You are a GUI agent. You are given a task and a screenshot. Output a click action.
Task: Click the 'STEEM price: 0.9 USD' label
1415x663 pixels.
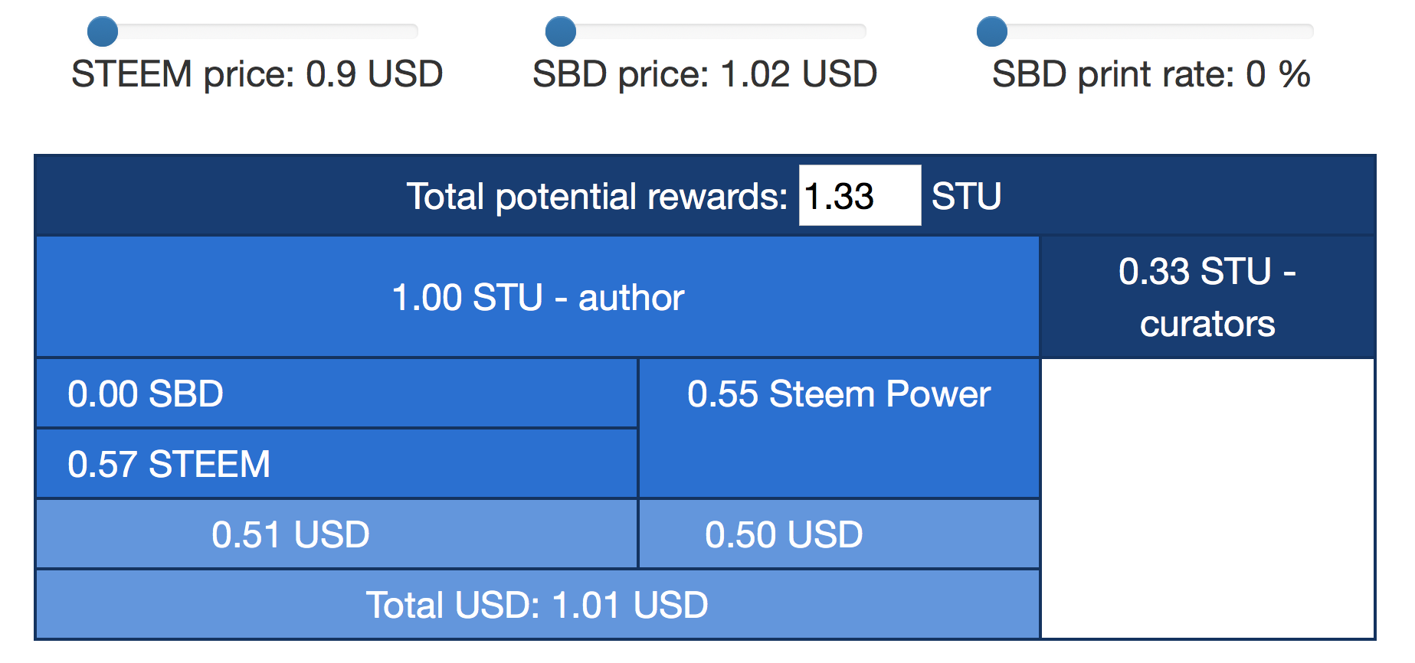pos(257,74)
